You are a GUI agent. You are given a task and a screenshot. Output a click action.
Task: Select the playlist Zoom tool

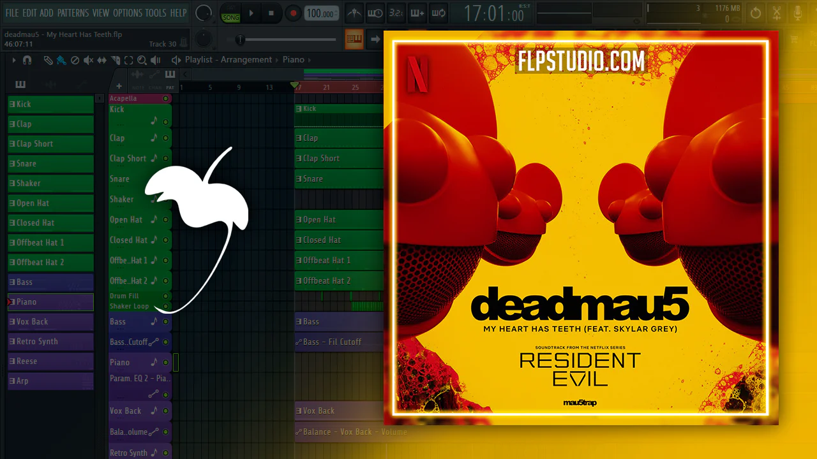142,60
